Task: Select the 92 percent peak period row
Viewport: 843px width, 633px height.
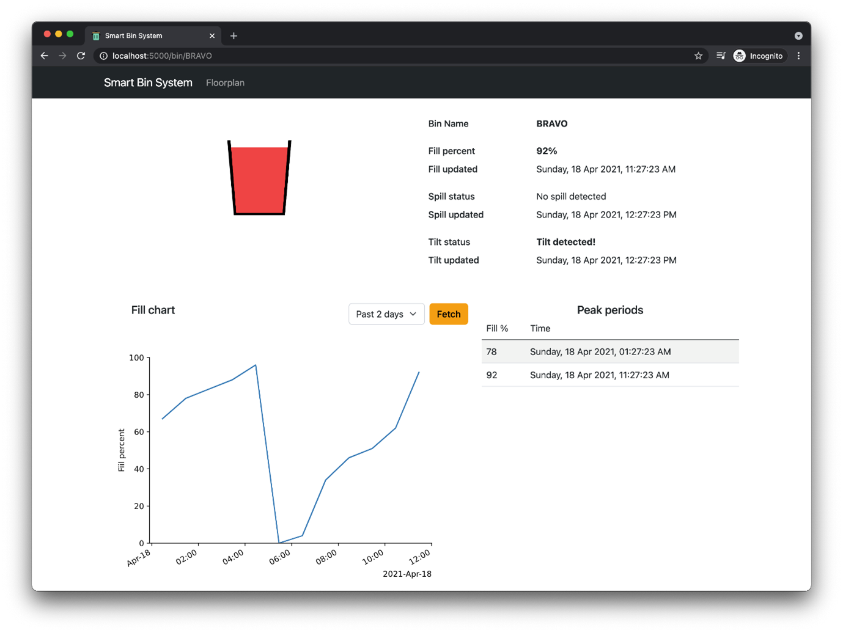Action: [x=610, y=375]
